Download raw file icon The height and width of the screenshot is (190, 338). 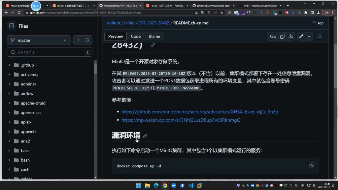[x=291, y=36]
